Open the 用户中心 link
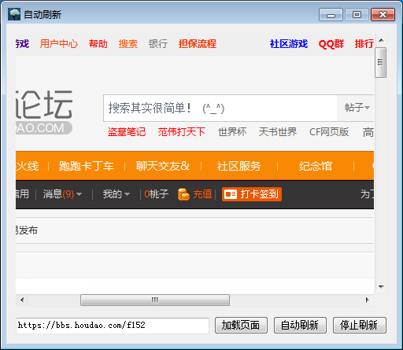The width and height of the screenshot is (403, 350). [x=59, y=44]
